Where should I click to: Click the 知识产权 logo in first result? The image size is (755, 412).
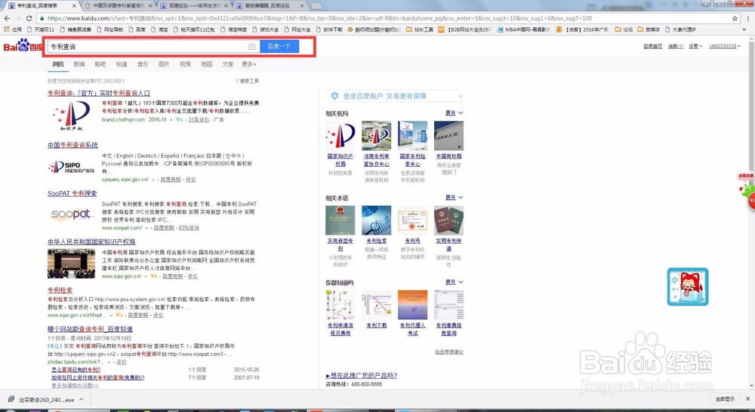click(71, 116)
